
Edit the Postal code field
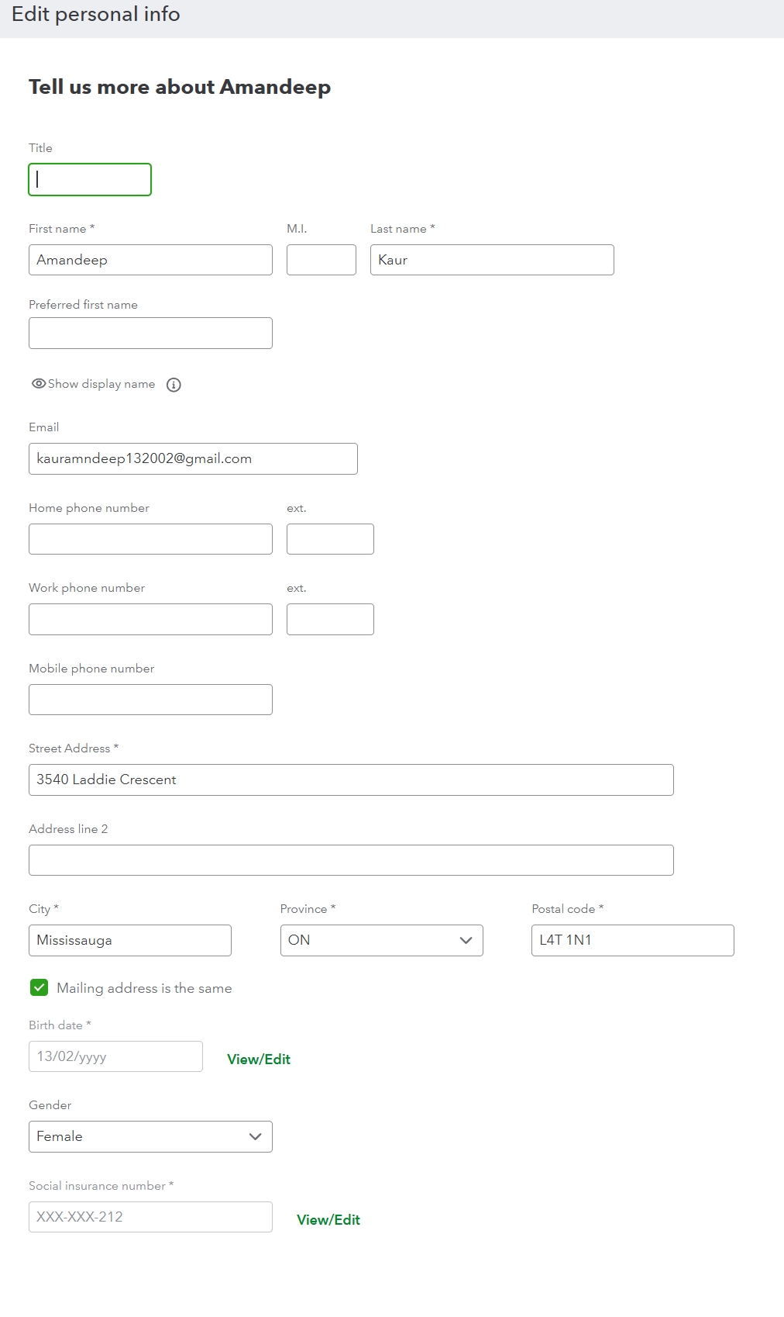pyautogui.click(x=632, y=940)
